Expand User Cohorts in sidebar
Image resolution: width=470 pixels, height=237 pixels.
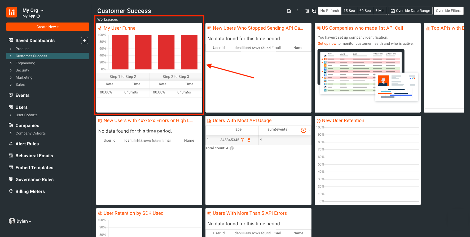[x=11, y=115]
